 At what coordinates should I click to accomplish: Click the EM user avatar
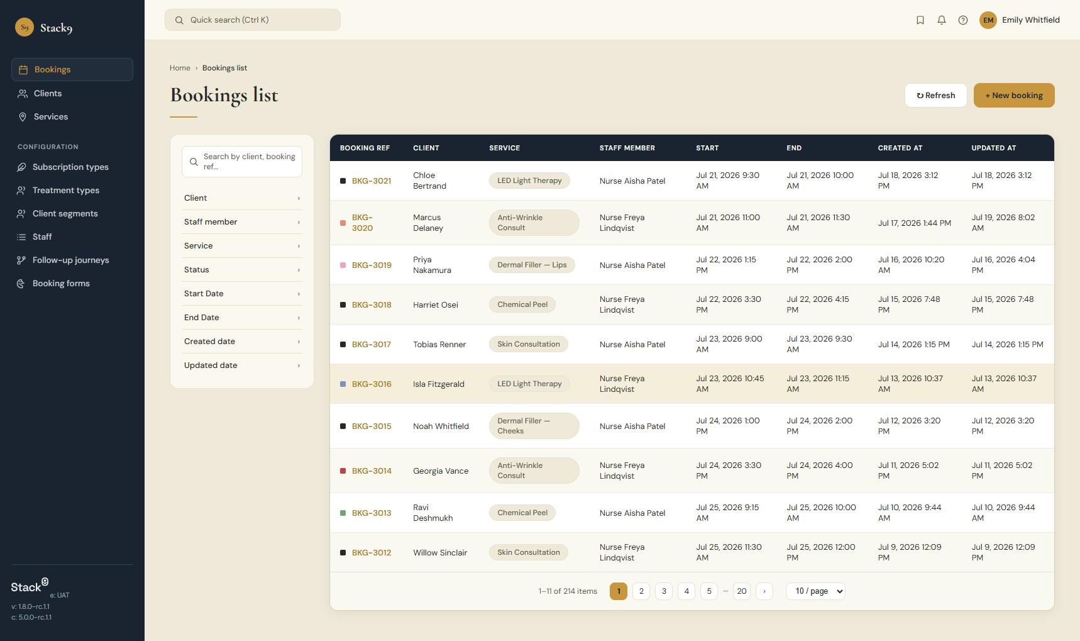click(x=988, y=20)
